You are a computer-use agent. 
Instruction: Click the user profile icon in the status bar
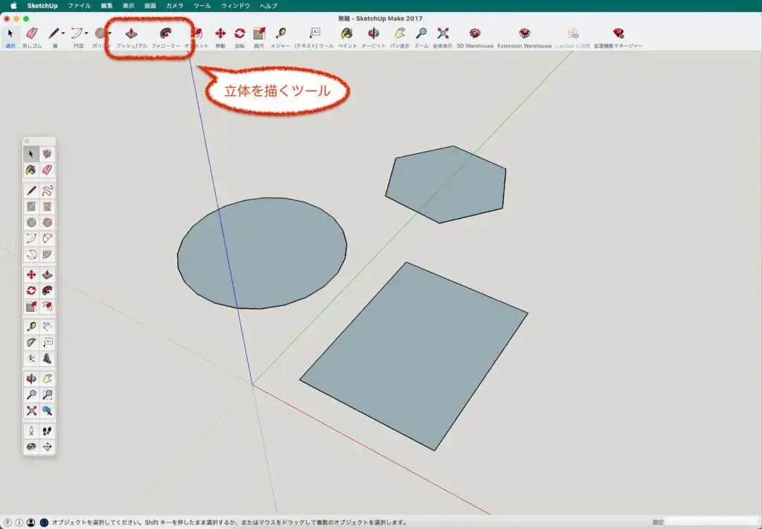coord(31,523)
